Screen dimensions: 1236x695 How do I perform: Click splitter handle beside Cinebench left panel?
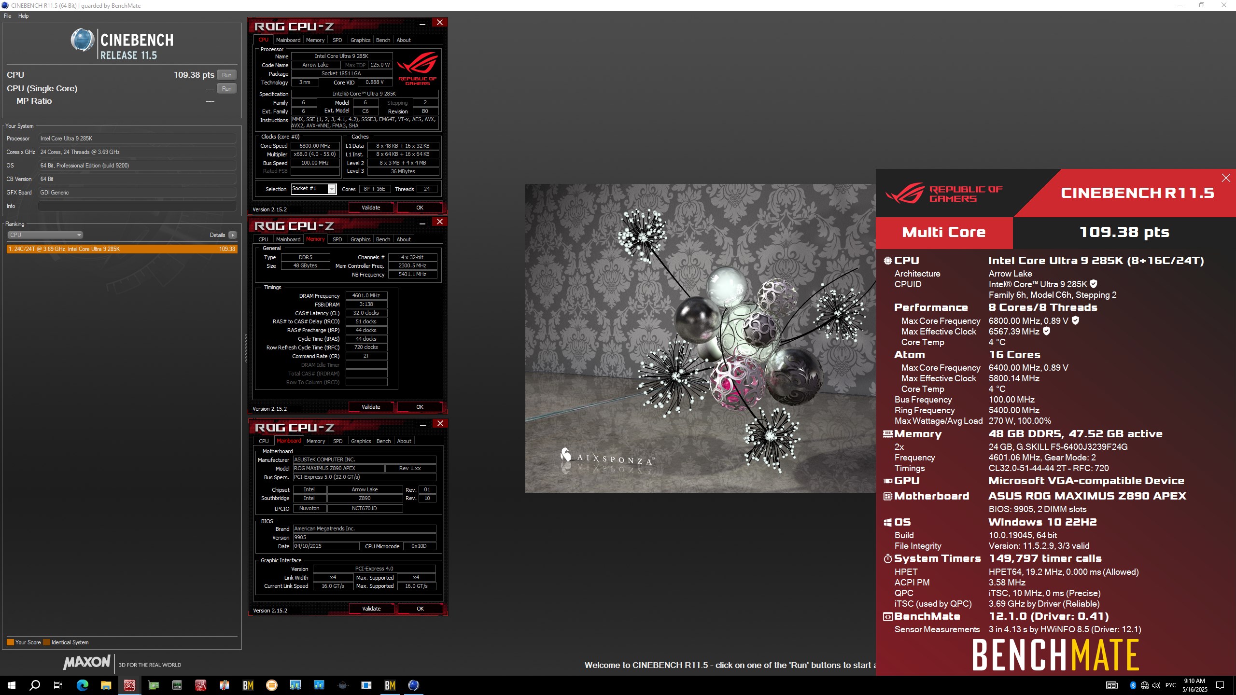point(246,347)
